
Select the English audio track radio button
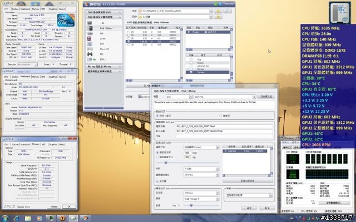(x=189, y=32)
